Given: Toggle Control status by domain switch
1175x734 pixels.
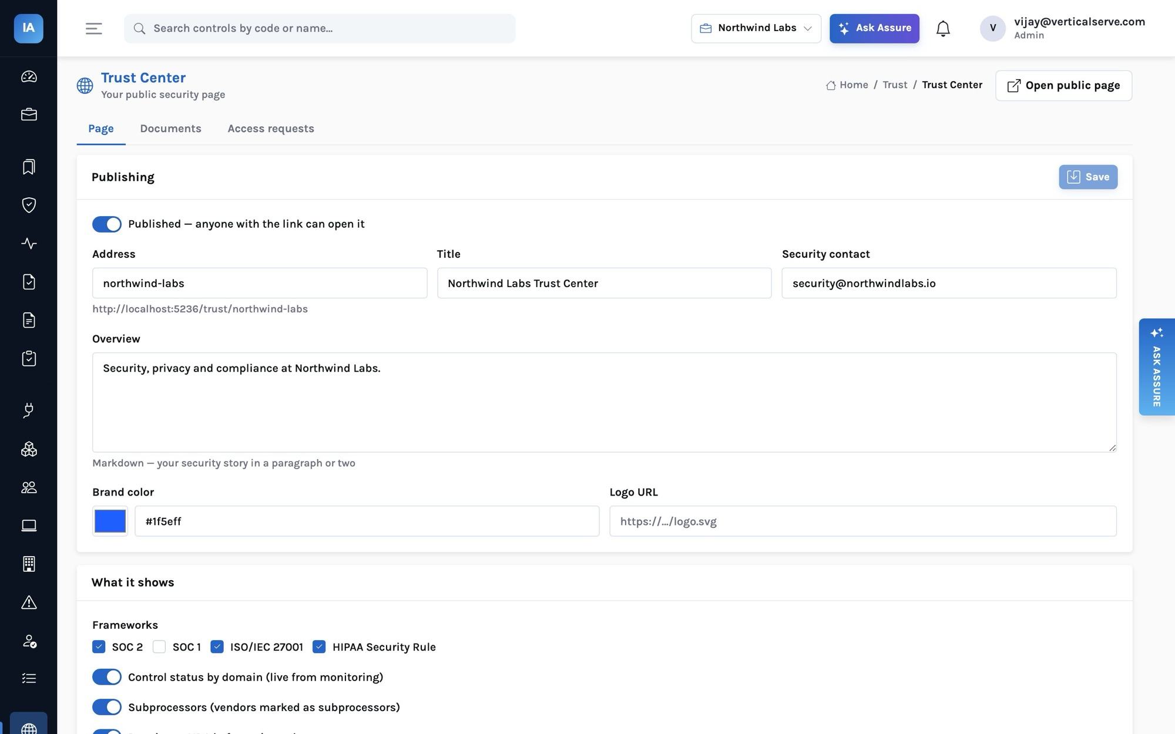Looking at the screenshot, I should coord(107,677).
